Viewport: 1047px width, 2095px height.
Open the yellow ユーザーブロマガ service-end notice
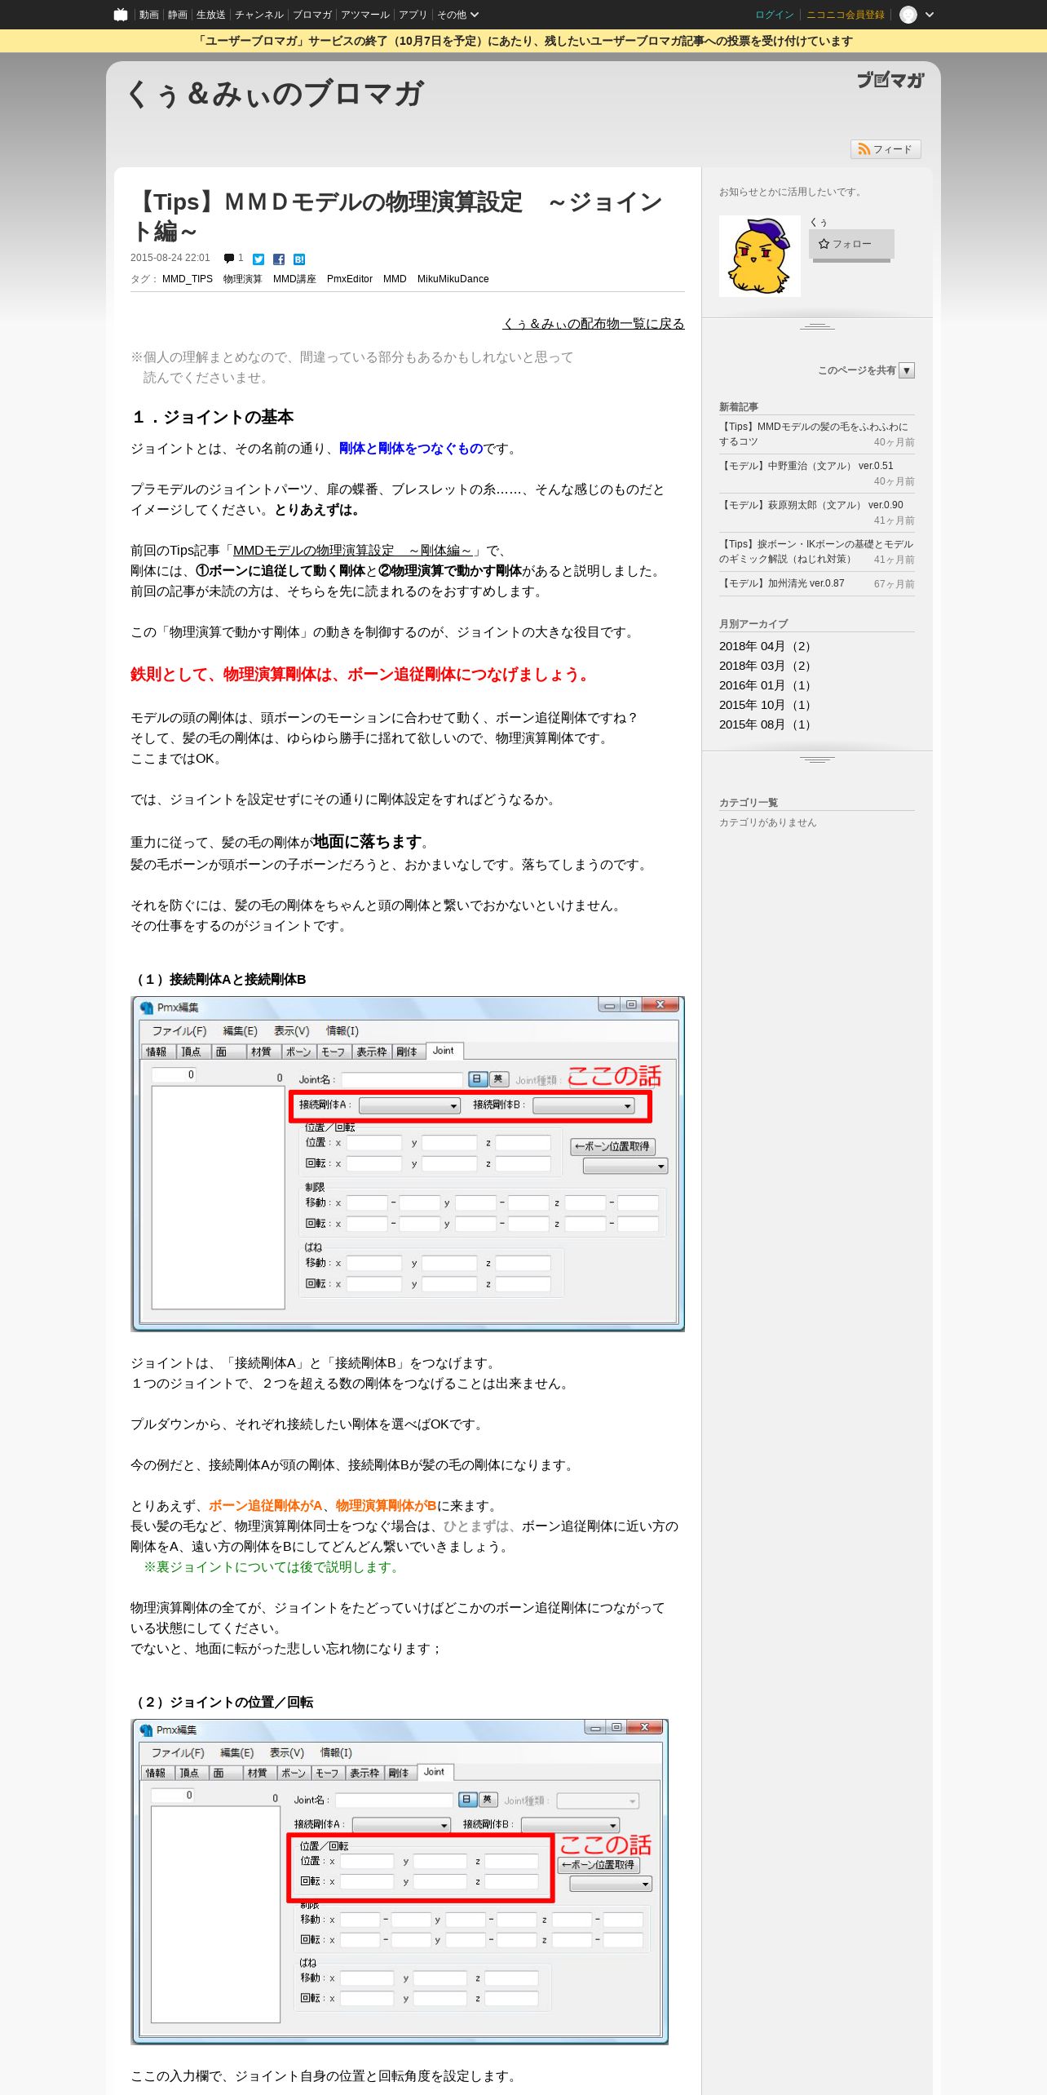coord(523,41)
